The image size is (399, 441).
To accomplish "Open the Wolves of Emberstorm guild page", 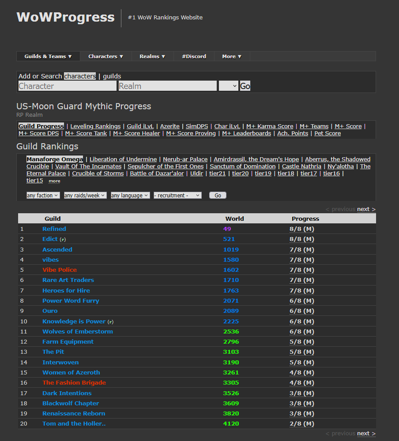I will point(78,331).
